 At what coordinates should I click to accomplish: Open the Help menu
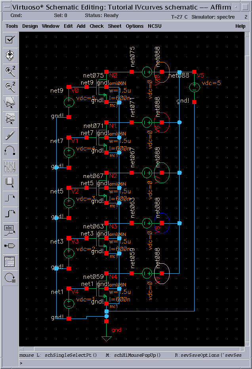(x=240, y=26)
